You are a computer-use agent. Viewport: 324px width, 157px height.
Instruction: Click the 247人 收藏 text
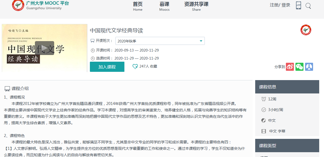tap(148, 66)
